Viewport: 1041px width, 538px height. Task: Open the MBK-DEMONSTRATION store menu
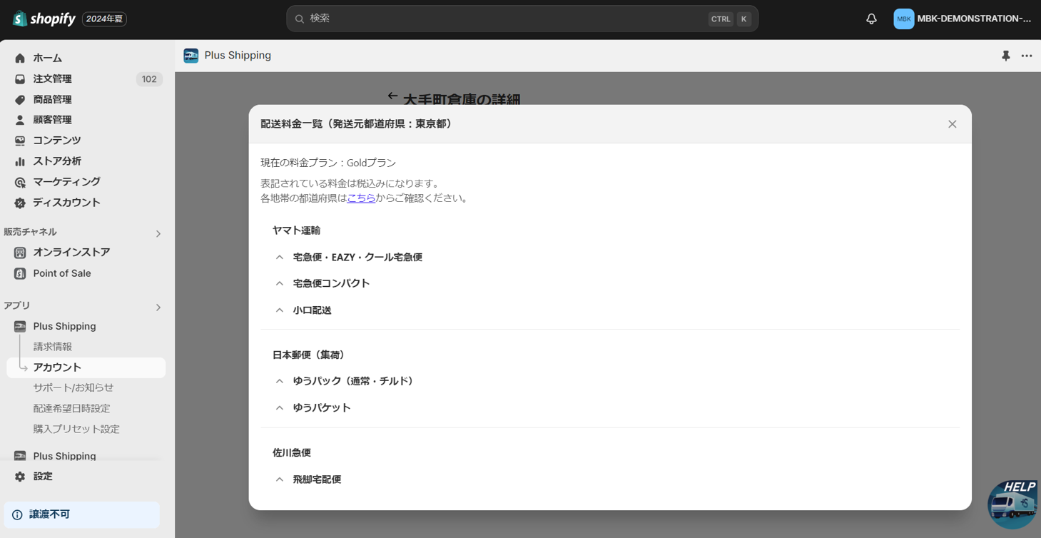pyautogui.click(x=963, y=19)
